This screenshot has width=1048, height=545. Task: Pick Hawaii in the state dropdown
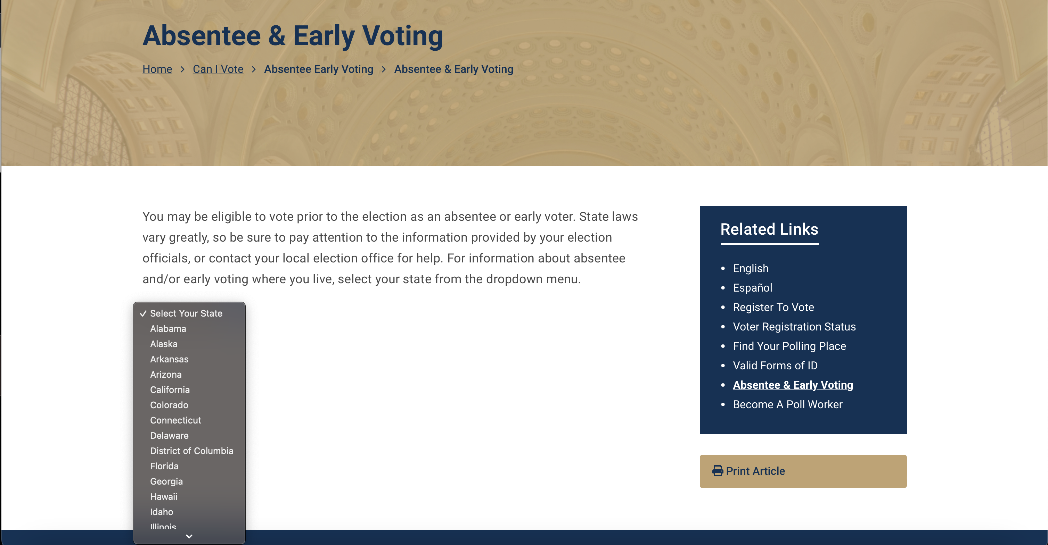coord(164,496)
